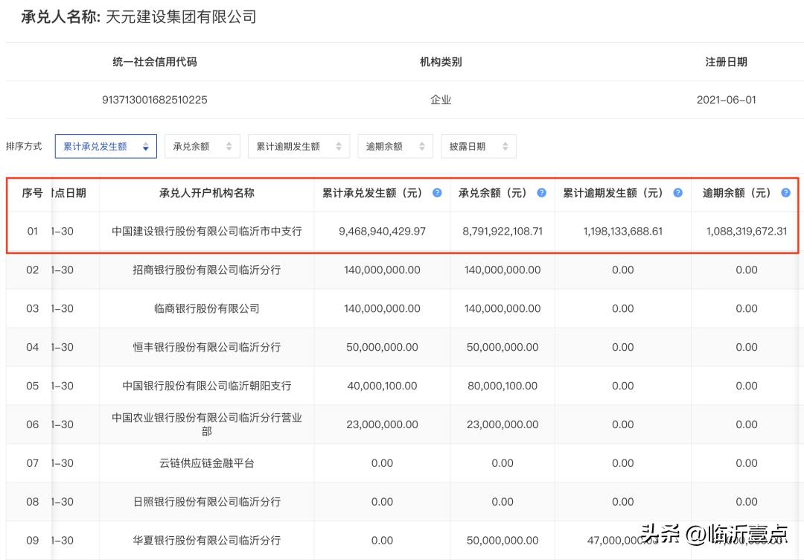Click credit code 913713001682510225

coord(155,100)
